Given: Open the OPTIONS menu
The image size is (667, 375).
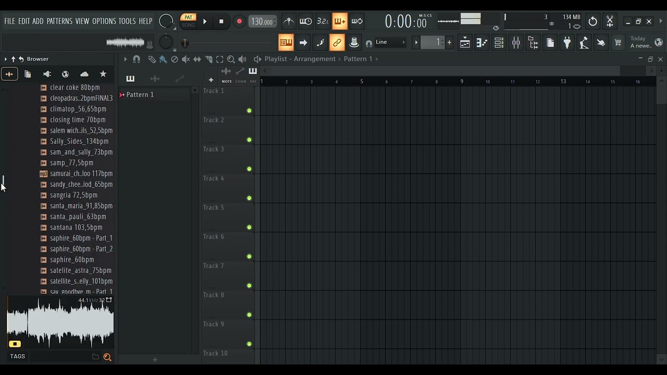Looking at the screenshot, I should tap(104, 21).
